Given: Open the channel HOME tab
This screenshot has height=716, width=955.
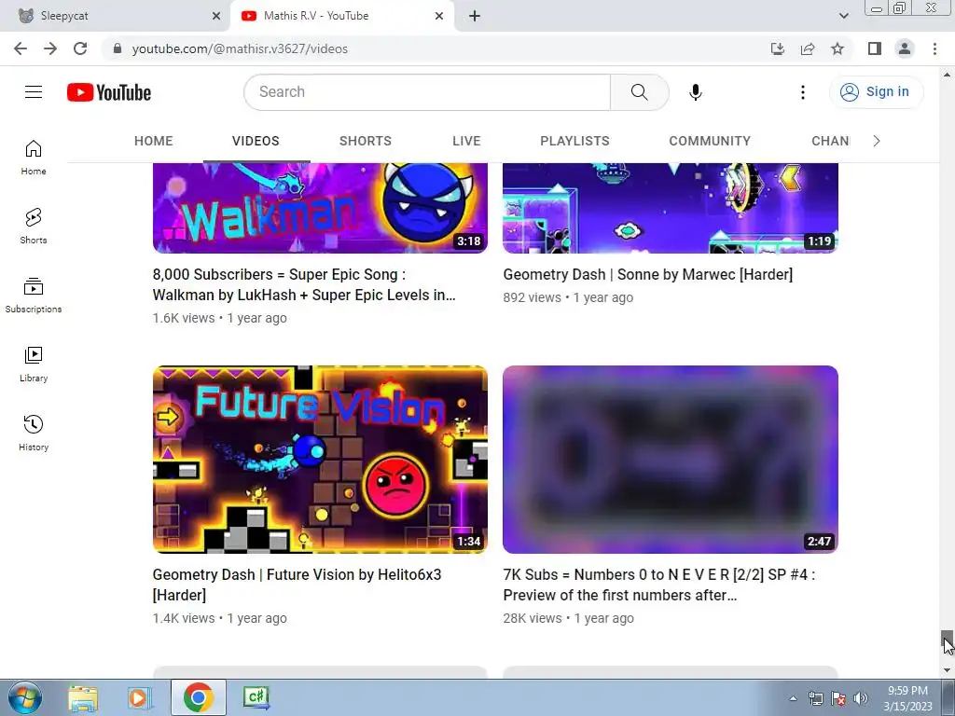Looking at the screenshot, I should 154,142.
